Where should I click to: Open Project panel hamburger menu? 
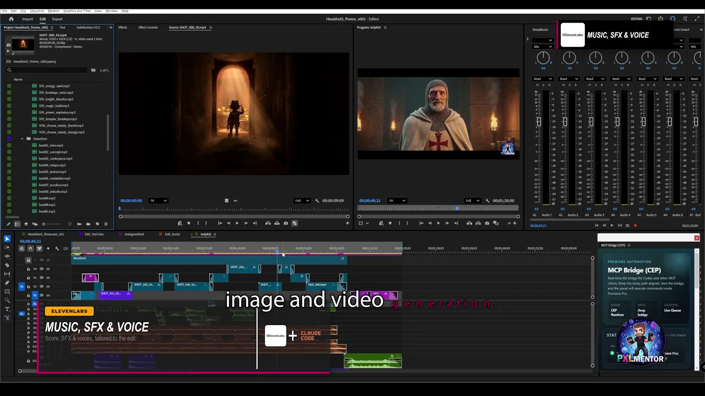[53, 28]
